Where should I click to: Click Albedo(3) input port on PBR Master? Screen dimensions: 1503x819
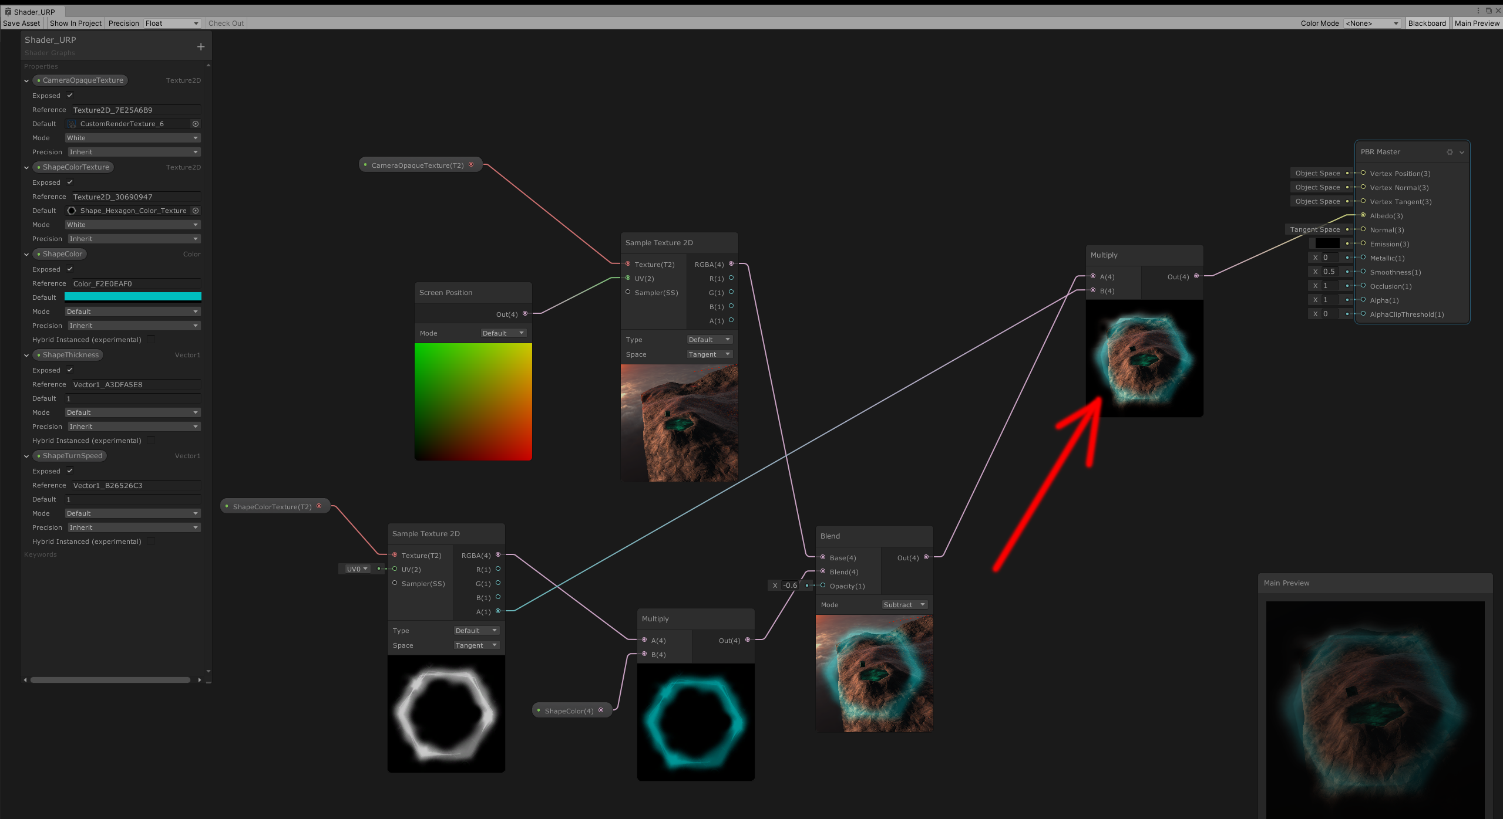pyautogui.click(x=1363, y=215)
